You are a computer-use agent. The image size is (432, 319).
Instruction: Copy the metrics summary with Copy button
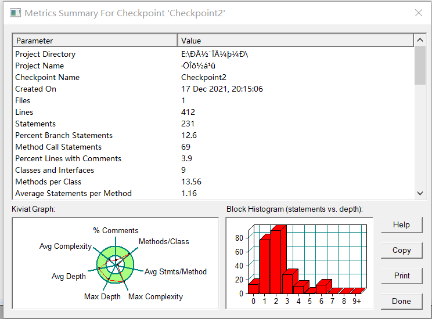[401, 250]
